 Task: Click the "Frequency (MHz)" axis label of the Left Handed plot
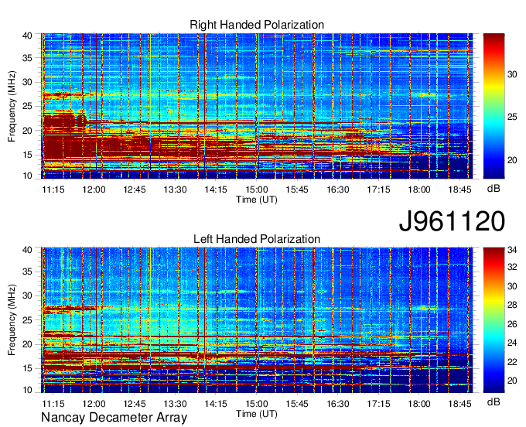[12, 320]
